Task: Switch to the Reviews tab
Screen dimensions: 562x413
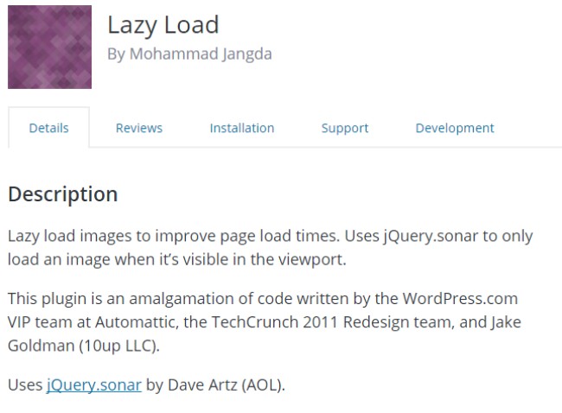Action: (x=139, y=128)
